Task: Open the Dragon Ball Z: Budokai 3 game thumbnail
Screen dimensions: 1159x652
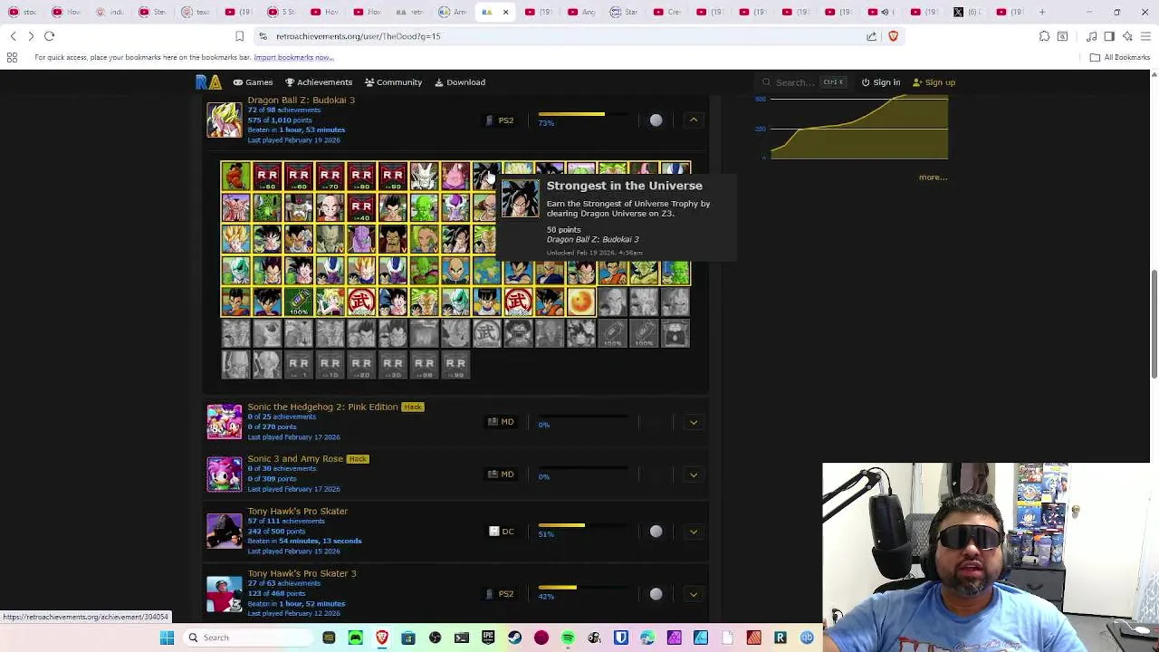Action: (x=225, y=120)
